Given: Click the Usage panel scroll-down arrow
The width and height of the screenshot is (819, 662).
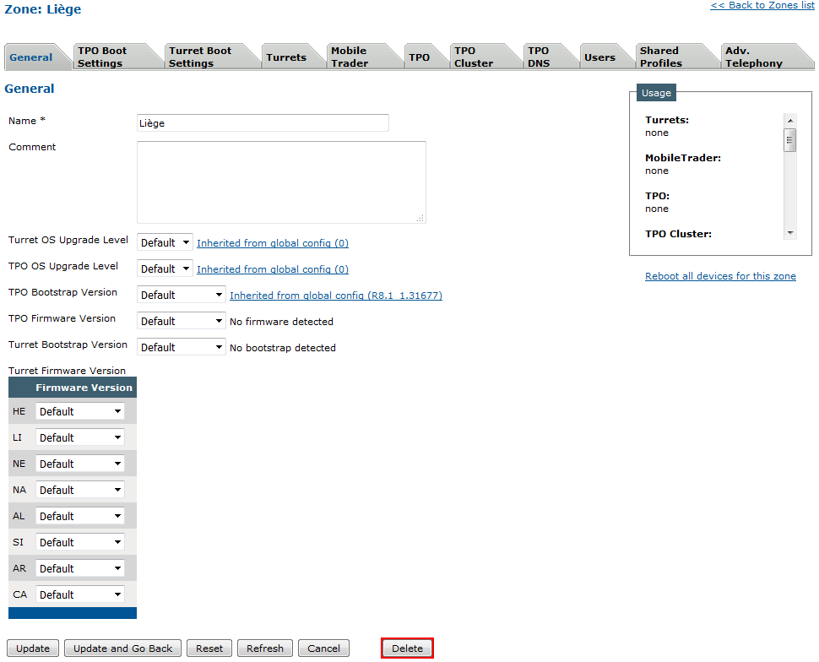Looking at the screenshot, I should point(790,233).
